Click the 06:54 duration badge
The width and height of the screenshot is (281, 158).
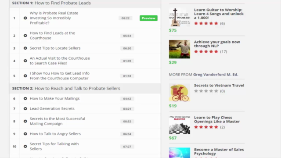(127, 134)
